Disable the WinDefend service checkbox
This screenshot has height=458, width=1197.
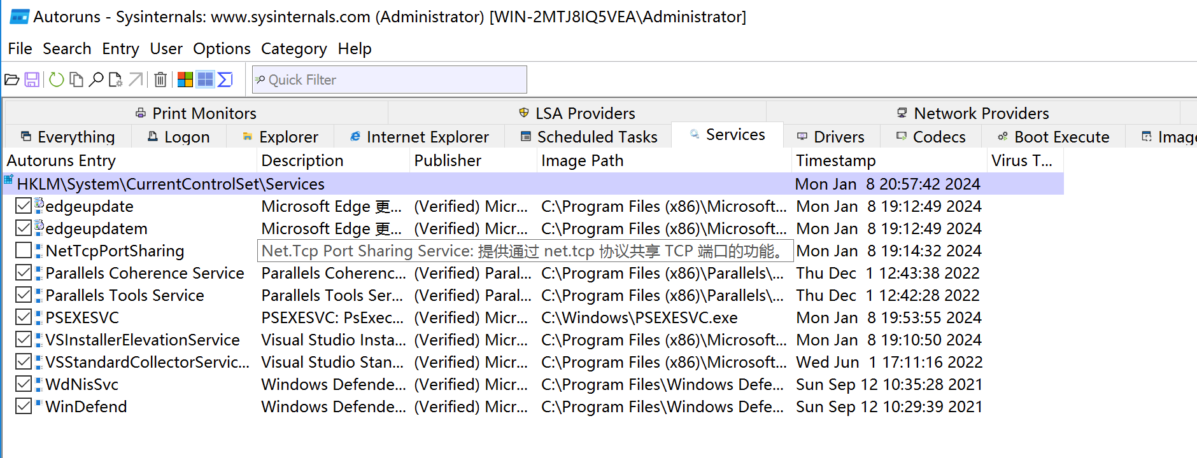pos(24,406)
